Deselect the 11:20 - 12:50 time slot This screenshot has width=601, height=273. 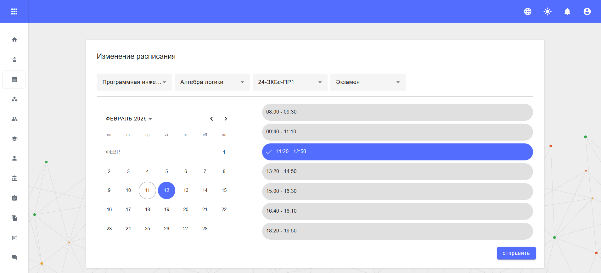tap(397, 152)
